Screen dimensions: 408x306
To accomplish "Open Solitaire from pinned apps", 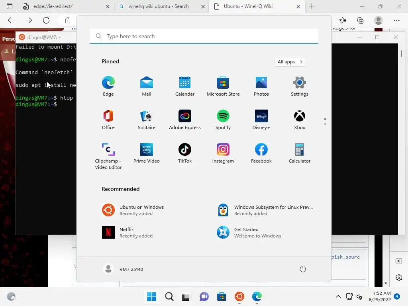I will [x=147, y=120].
